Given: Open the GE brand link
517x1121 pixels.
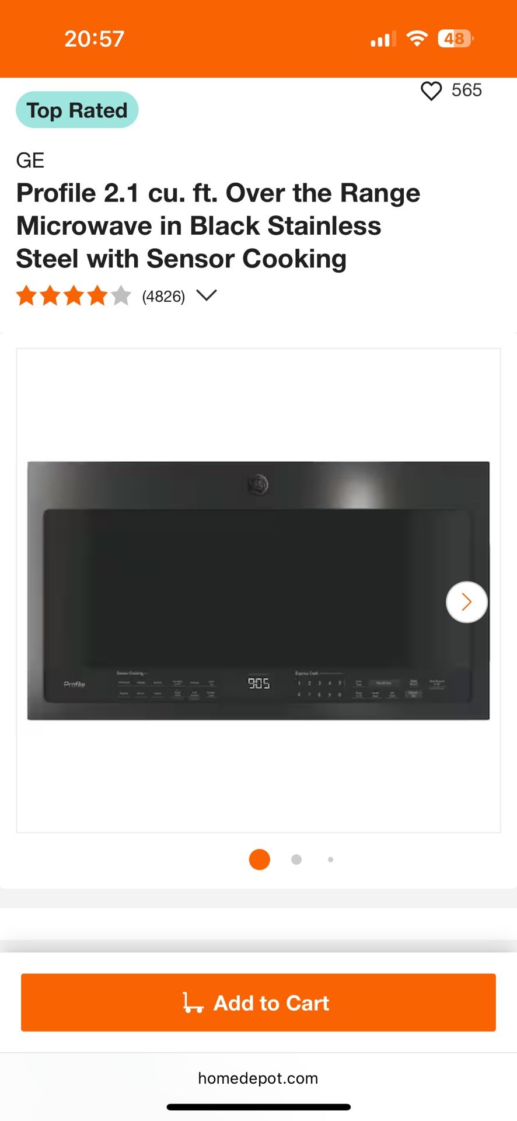Looking at the screenshot, I should [30, 161].
